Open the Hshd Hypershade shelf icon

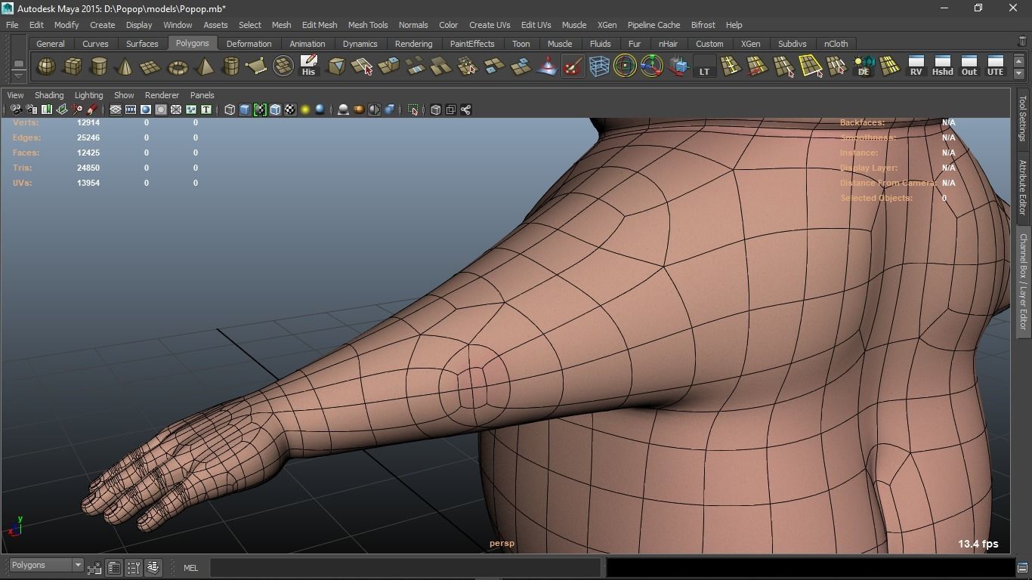click(x=942, y=66)
